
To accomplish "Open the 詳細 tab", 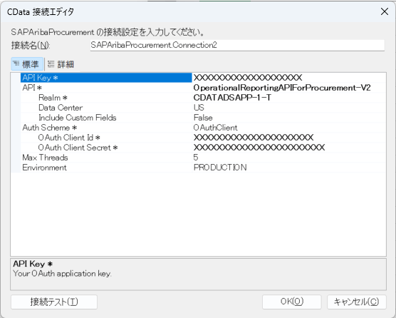I will [x=61, y=64].
